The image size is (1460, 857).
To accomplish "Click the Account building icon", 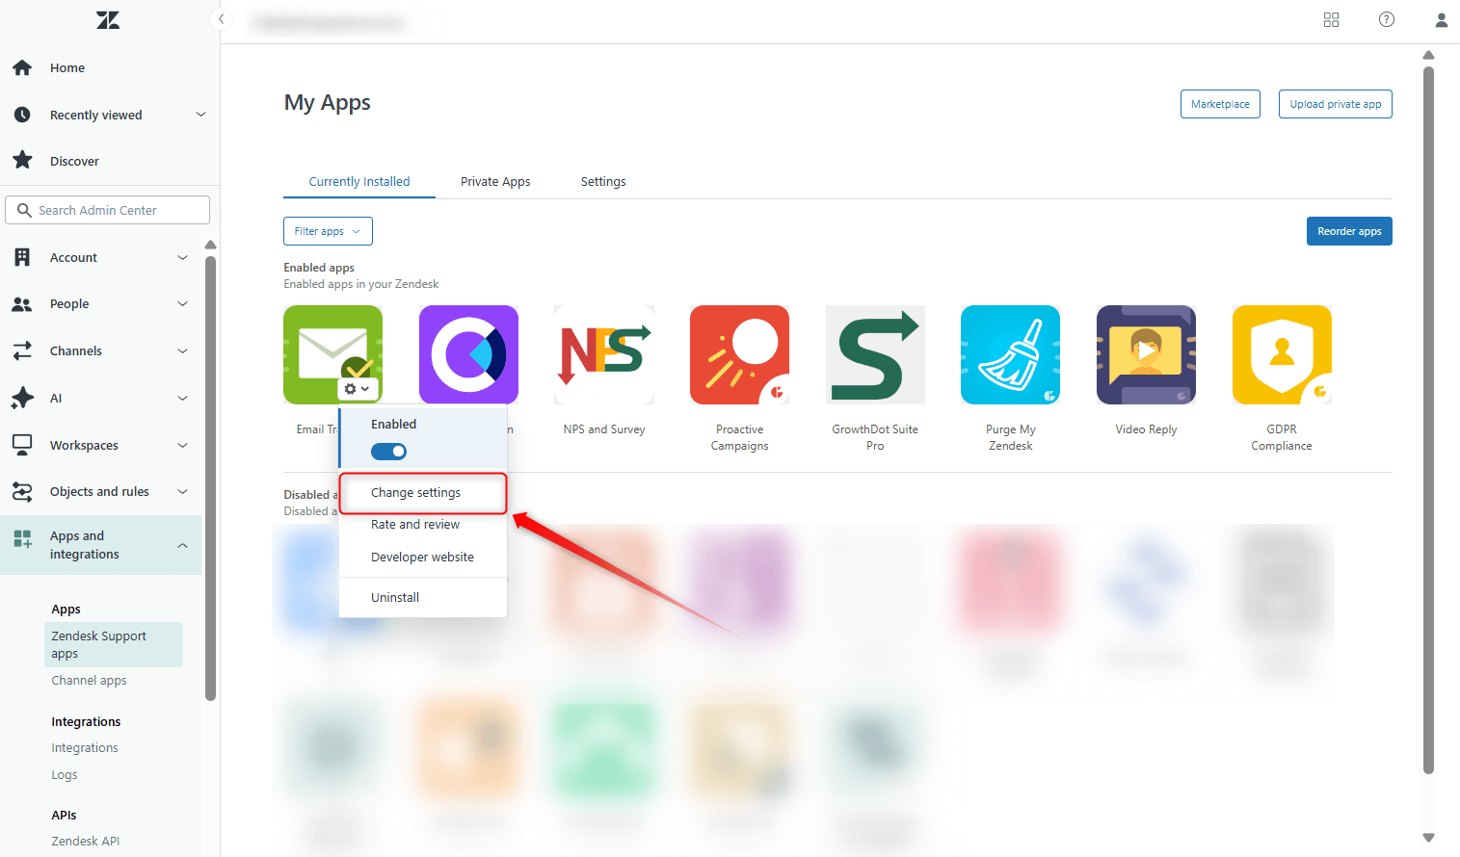I will [22, 257].
